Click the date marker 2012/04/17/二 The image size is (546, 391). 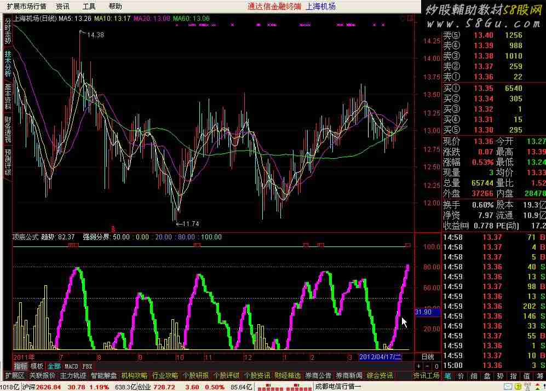point(380,357)
